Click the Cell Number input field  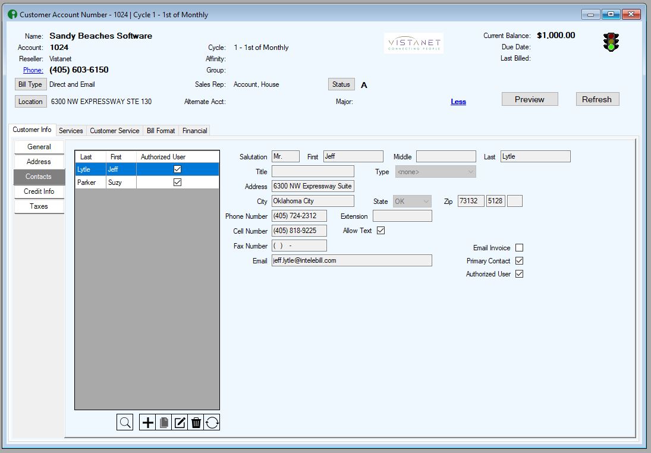(300, 231)
